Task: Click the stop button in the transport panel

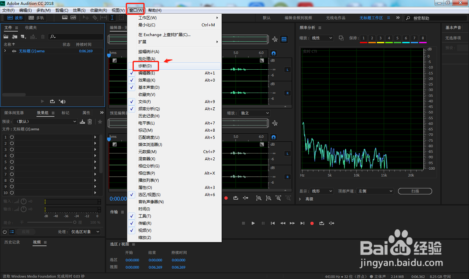Action: coord(244,223)
